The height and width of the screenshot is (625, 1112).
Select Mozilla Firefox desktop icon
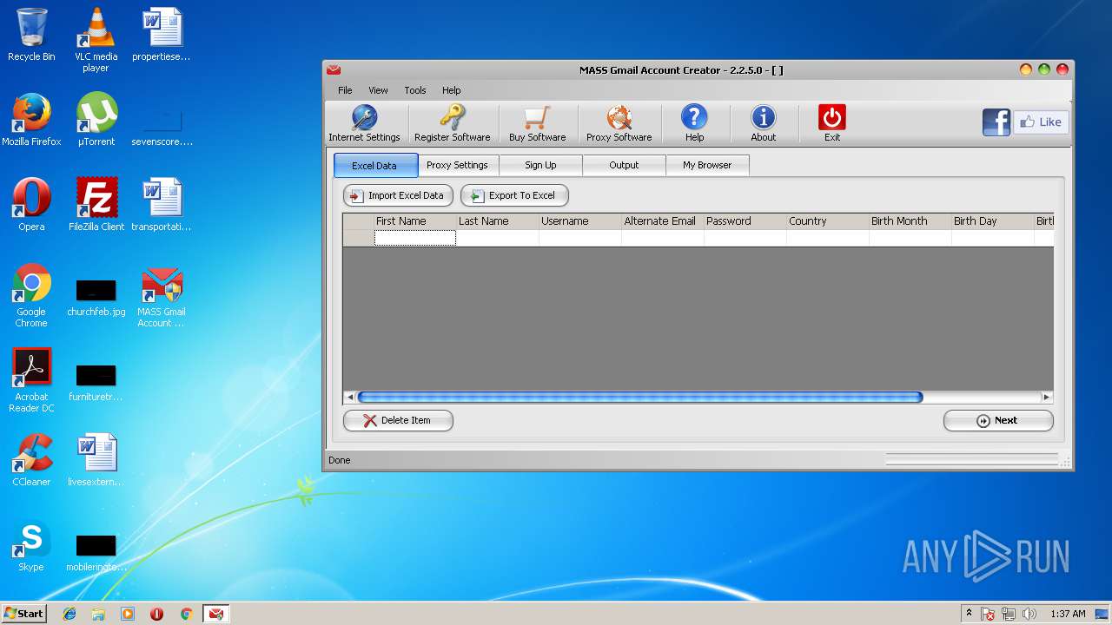click(x=31, y=120)
